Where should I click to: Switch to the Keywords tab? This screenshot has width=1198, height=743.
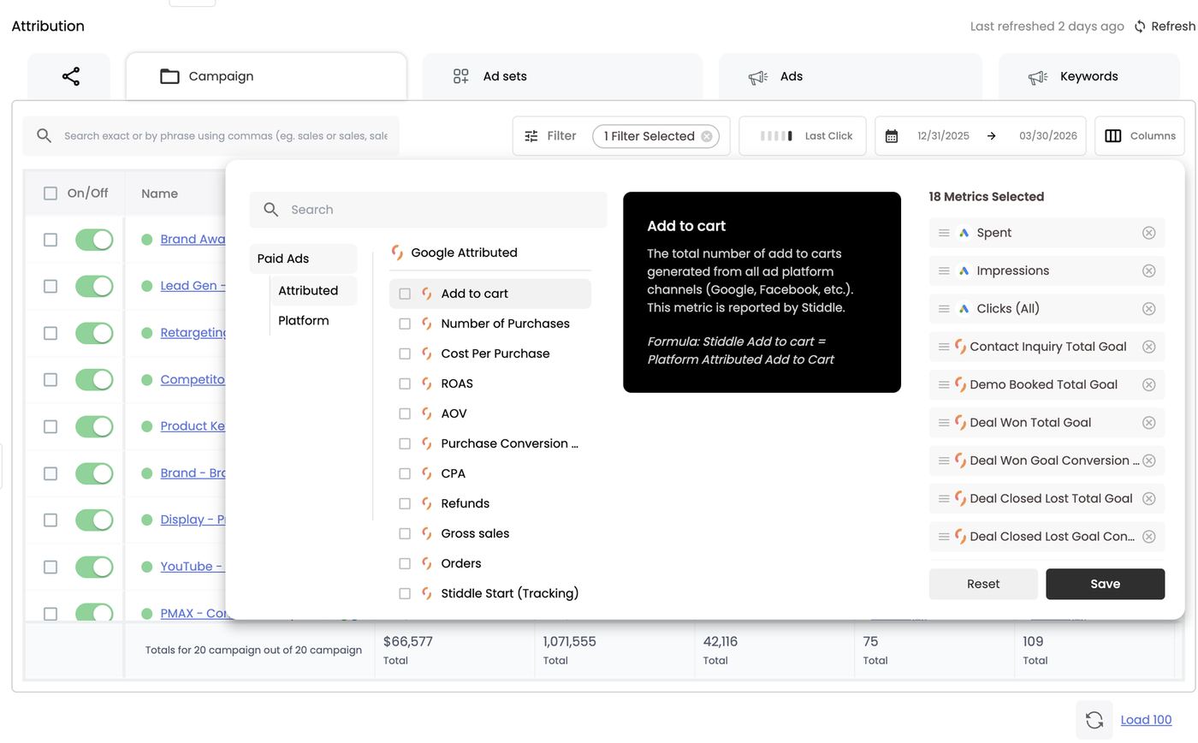[x=1091, y=76]
